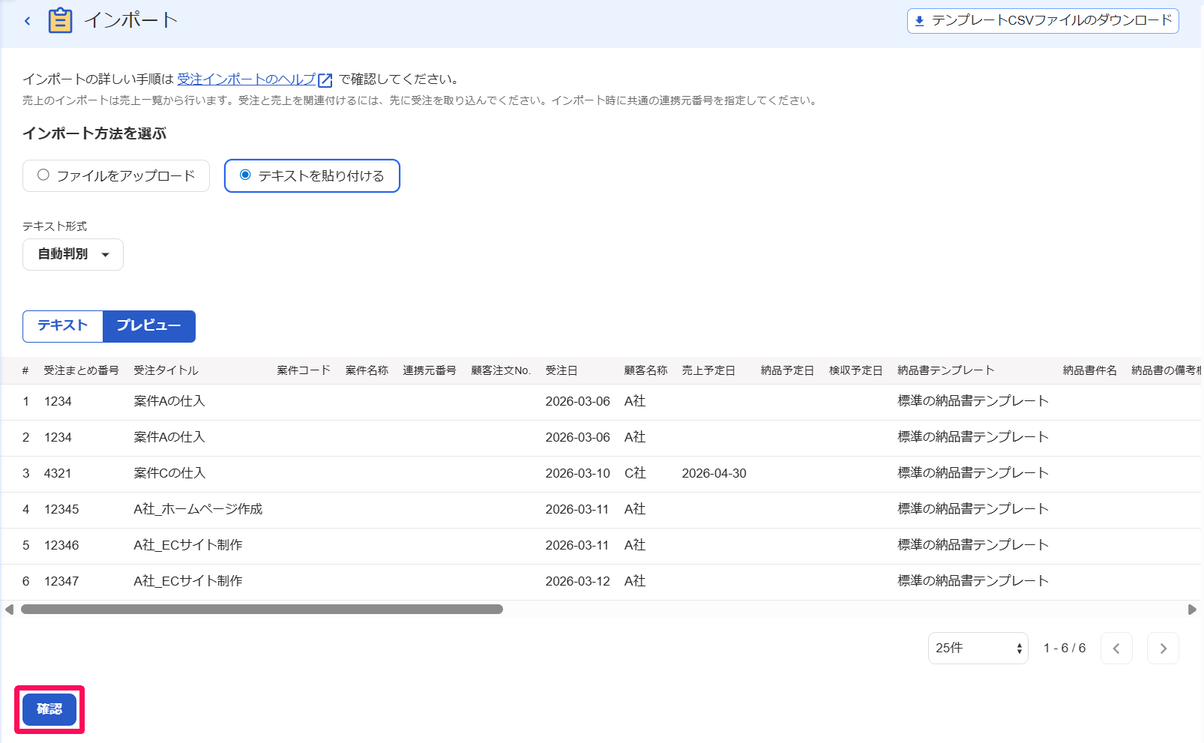Click the 2026-03-12 order date cell

(577, 582)
